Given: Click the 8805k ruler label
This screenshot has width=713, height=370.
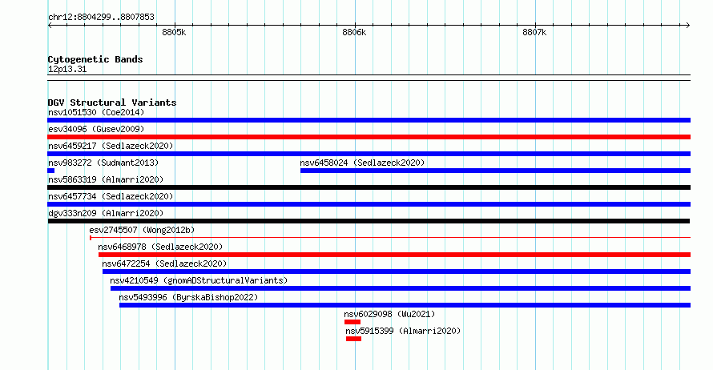Looking at the screenshot, I should (174, 32).
